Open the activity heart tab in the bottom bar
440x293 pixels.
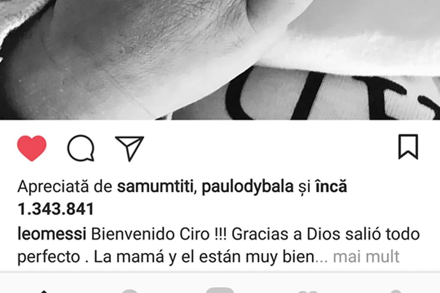pyautogui.click(x=308, y=291)
